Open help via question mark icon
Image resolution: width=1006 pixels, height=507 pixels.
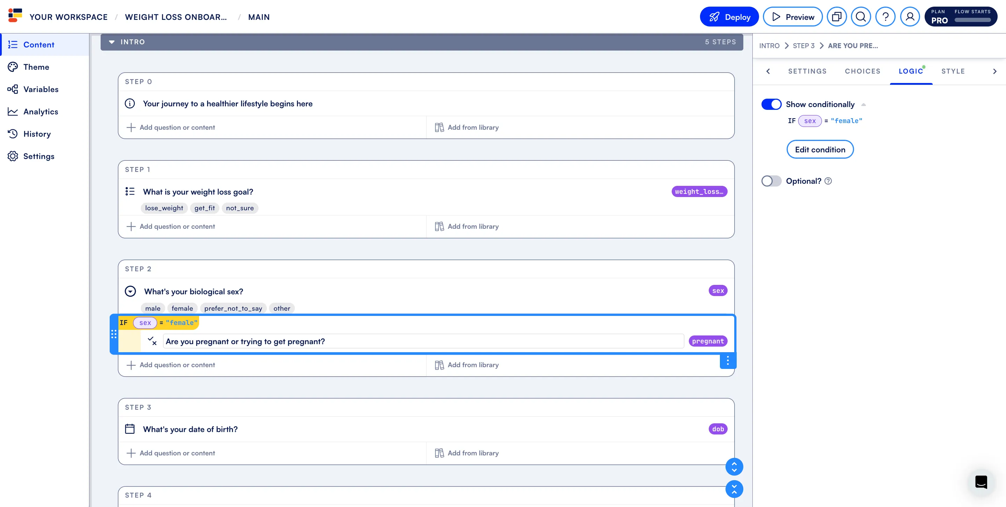click(x=885, y=17)
